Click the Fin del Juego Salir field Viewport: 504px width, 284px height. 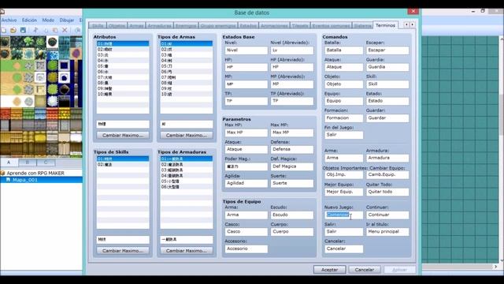[343, 135]
